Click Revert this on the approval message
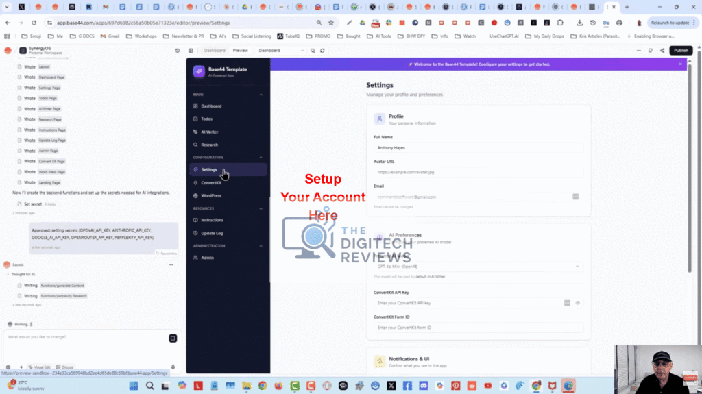702x394 pixels. click(x=167, y=254)
